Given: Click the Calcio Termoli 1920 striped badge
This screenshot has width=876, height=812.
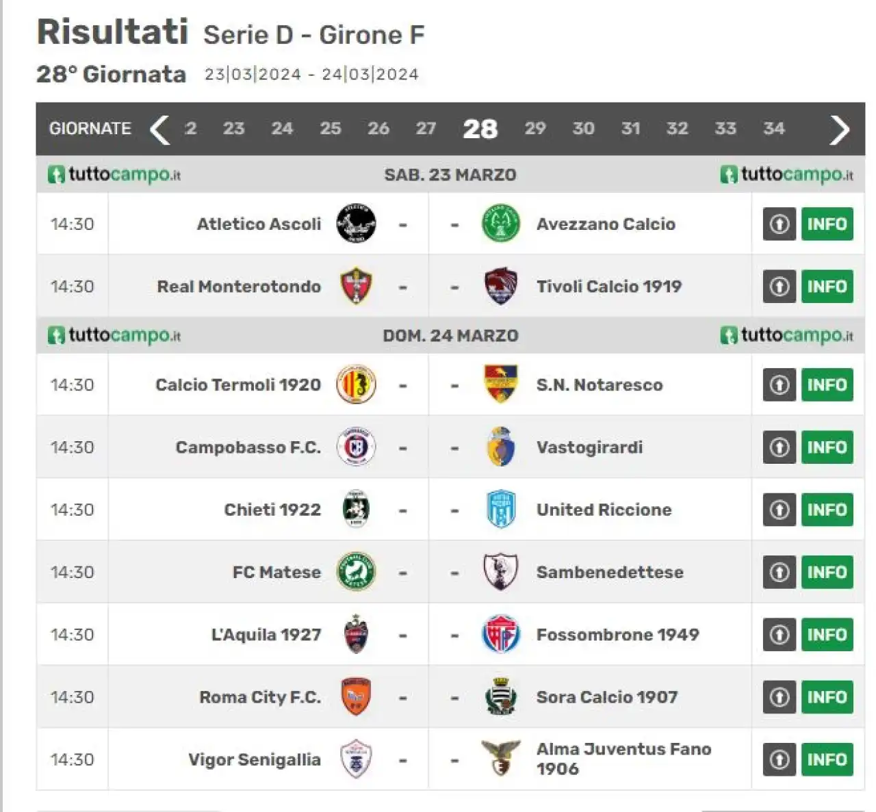Looking at the screenshot, I should [356, 384].
